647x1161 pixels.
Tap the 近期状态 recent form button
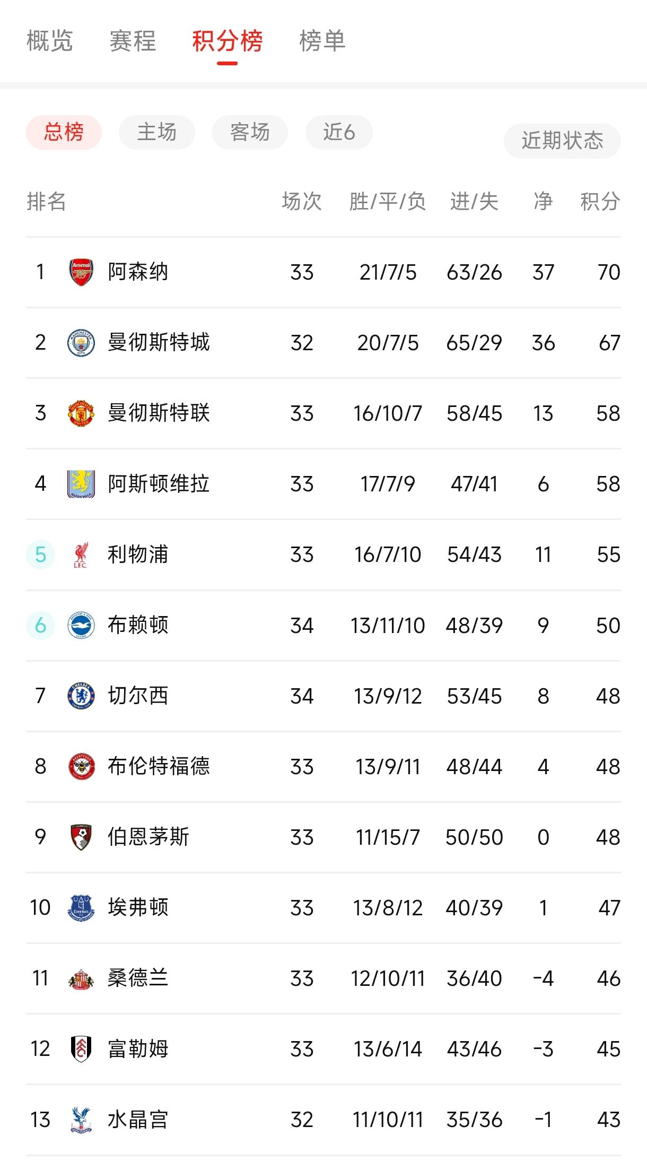point(562,141)
